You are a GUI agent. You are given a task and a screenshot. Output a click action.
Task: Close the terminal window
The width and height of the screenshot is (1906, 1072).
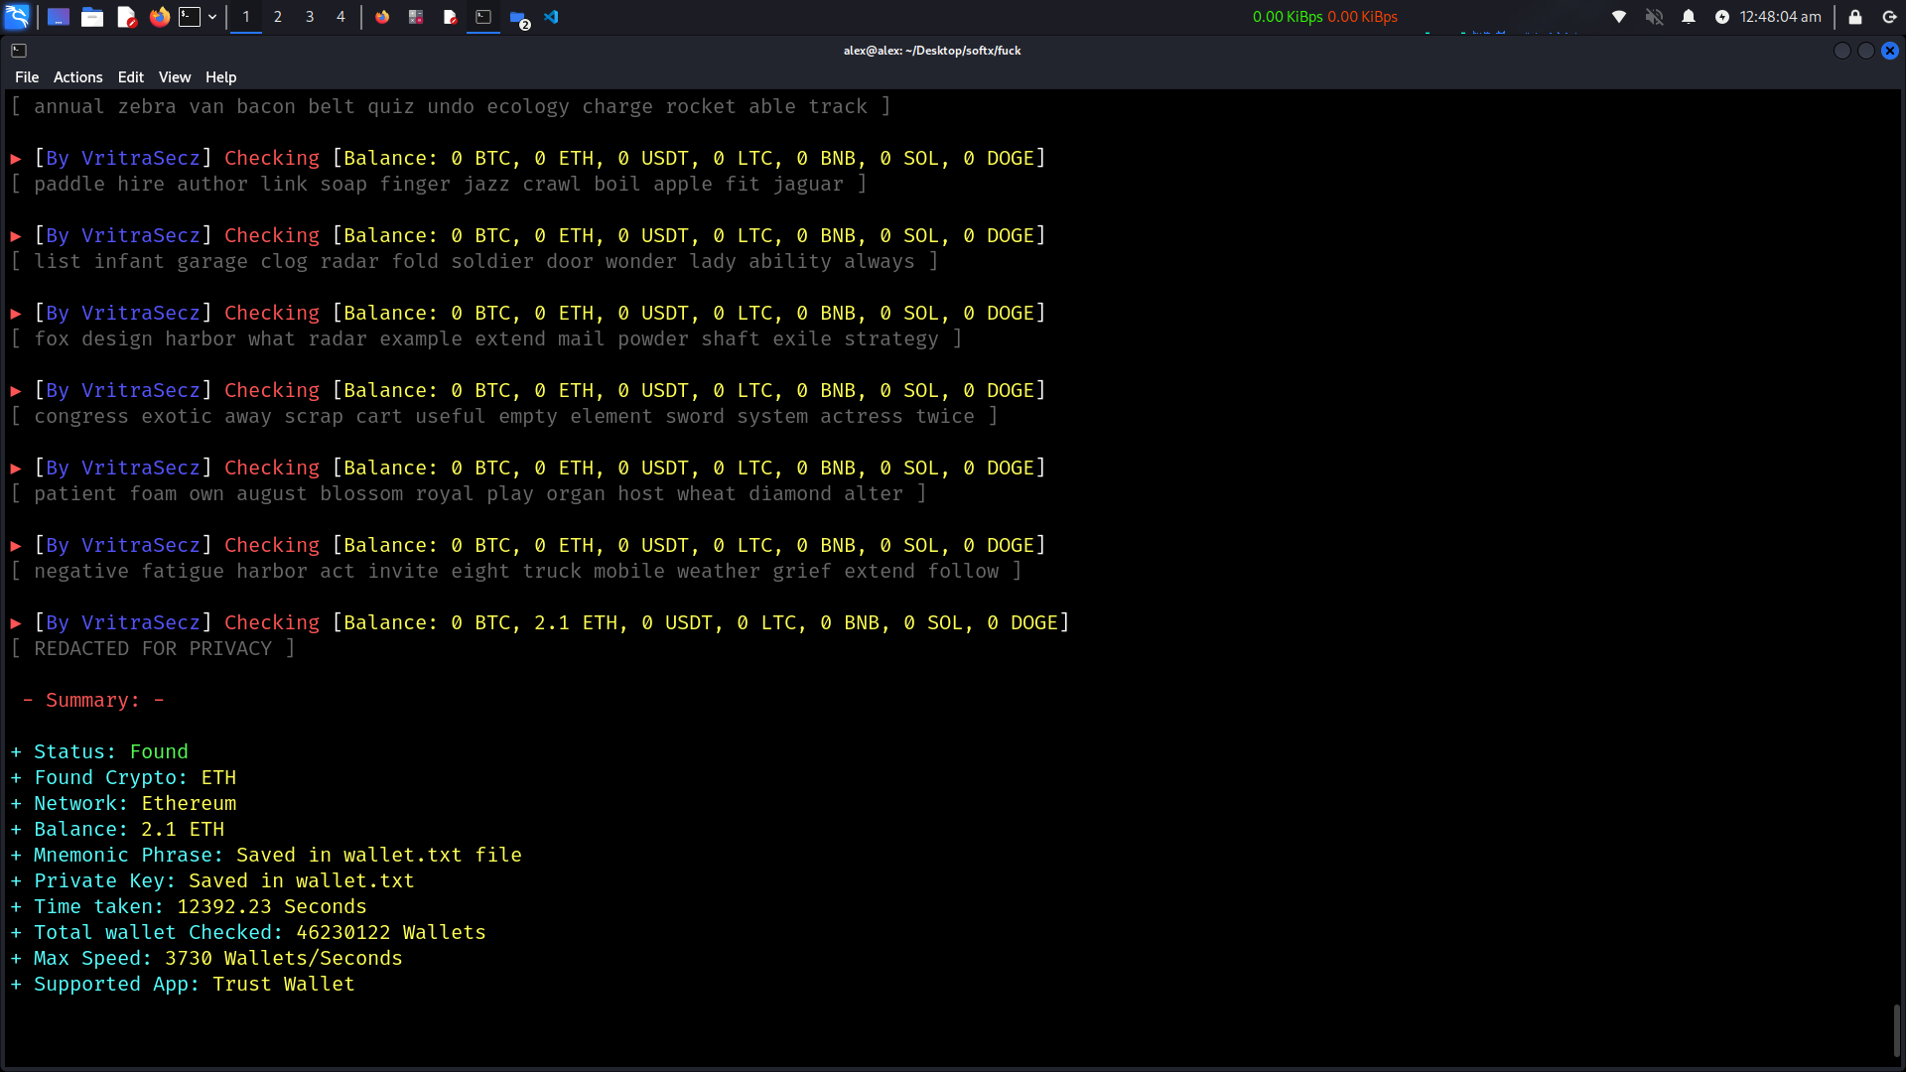coord(1890,51)
